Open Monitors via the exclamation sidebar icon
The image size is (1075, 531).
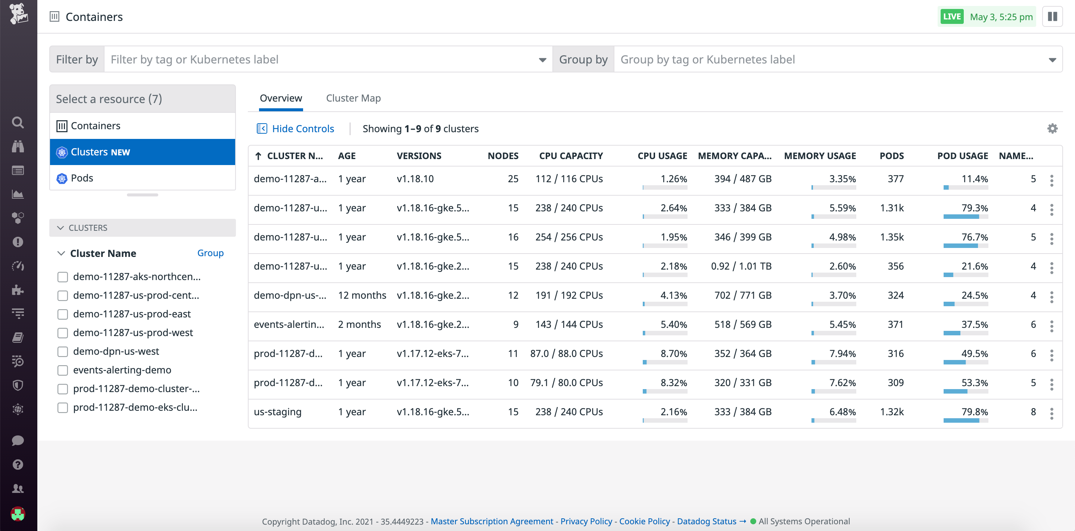click(18, 242)
